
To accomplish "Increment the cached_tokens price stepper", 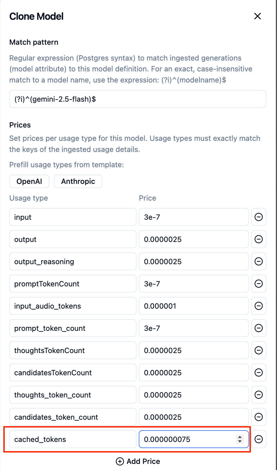I will tap(240, 437).
